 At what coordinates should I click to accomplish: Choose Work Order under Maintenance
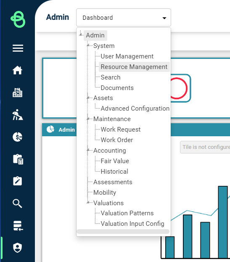[x=117, y=140]
